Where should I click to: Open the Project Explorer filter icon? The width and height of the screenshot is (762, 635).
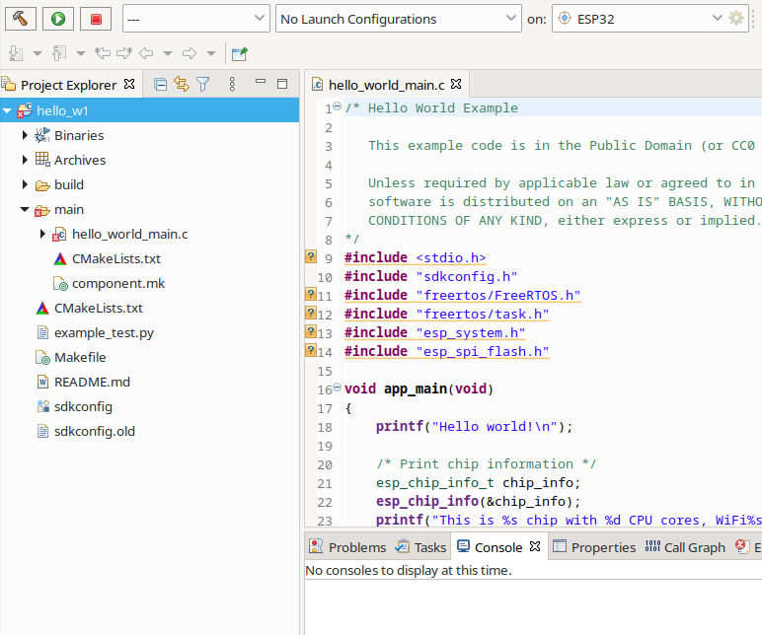click(203, 85)
